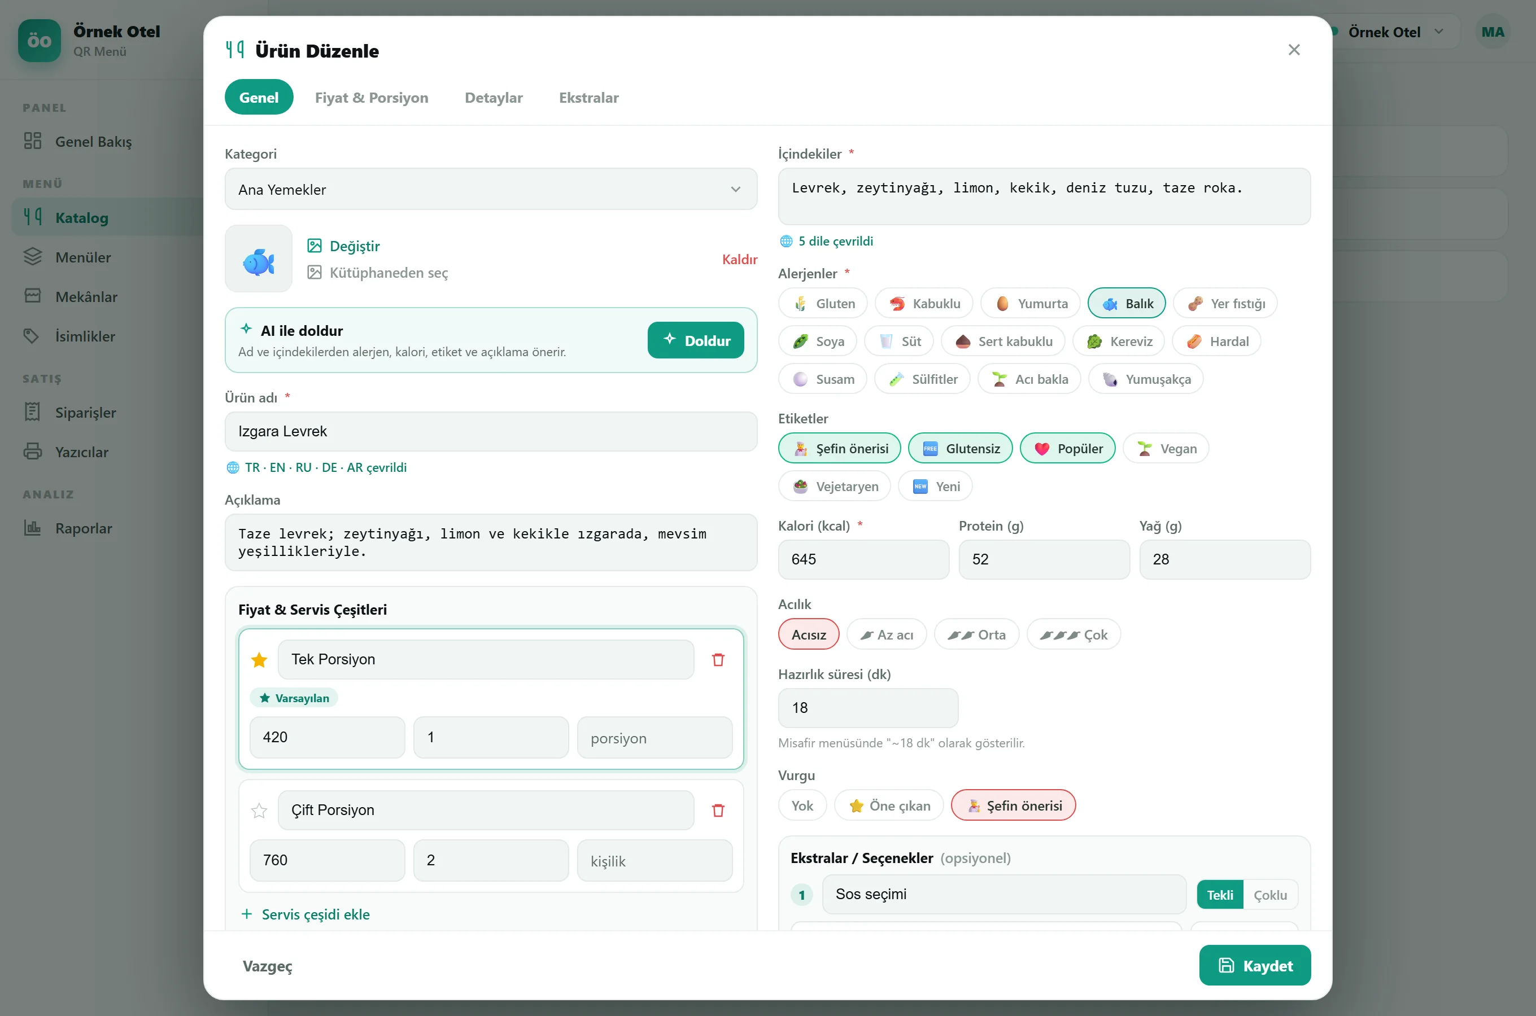This screenshot has width=1536, height=1016.
Task: Toggle the Acı bakla allergen chip
Action: click(1029, 379)
